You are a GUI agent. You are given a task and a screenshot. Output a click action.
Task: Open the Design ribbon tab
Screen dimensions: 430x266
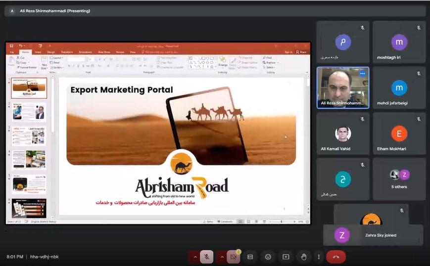tap(51, 52)
